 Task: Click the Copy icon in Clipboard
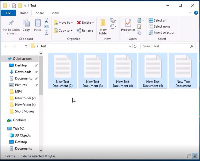(x=26, y=23)
